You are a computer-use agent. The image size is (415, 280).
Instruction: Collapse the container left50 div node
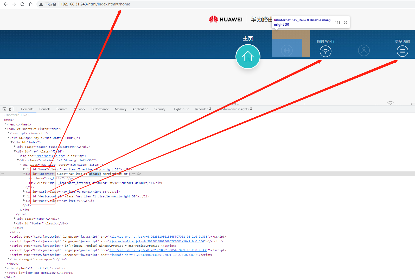tap(18, 160)
